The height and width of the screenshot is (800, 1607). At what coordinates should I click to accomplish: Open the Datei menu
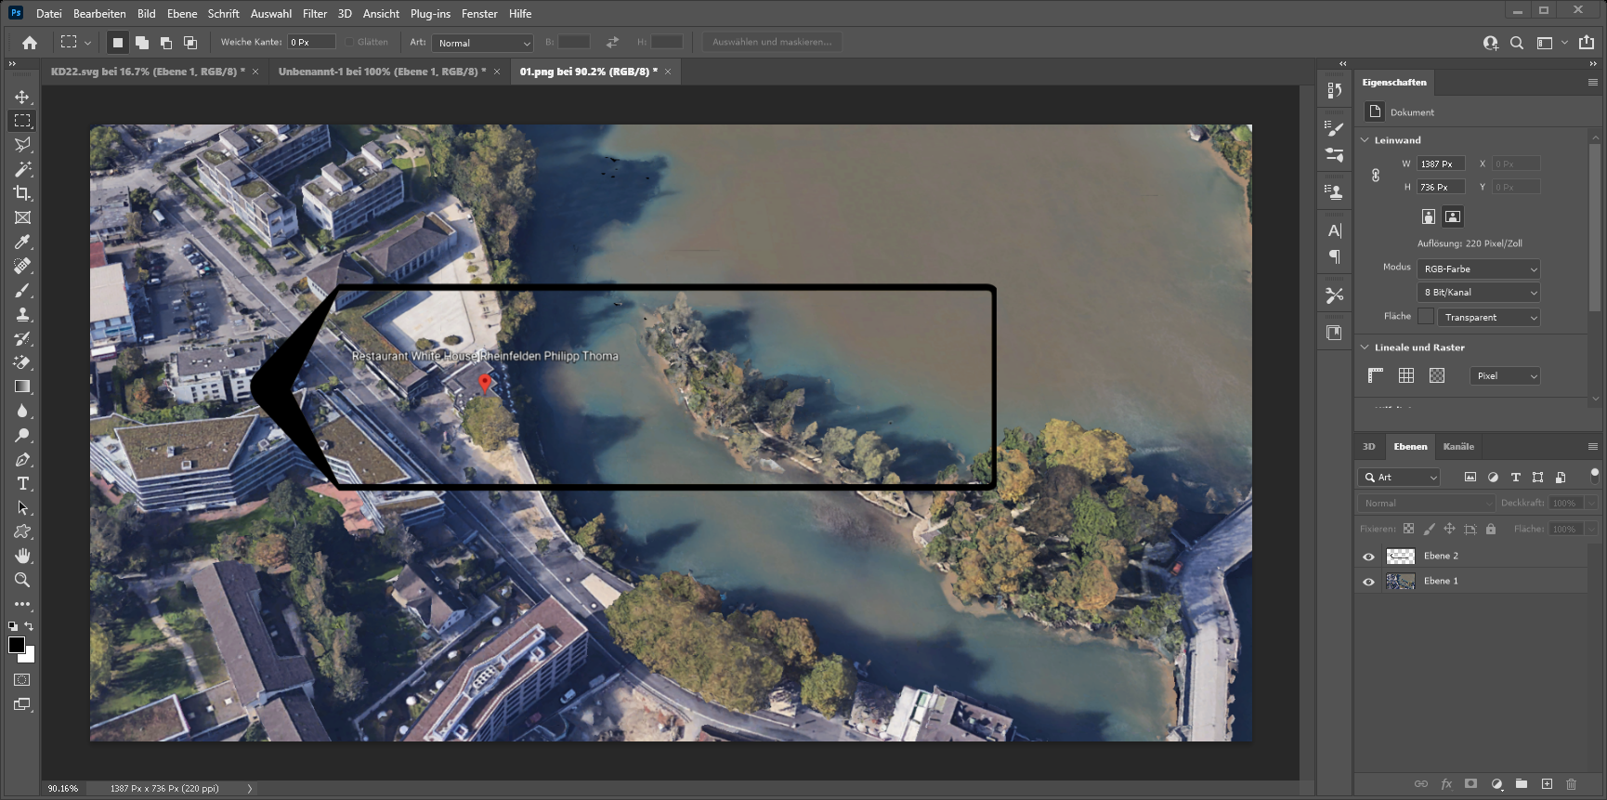pyautogui.click(x=49, y=14)
